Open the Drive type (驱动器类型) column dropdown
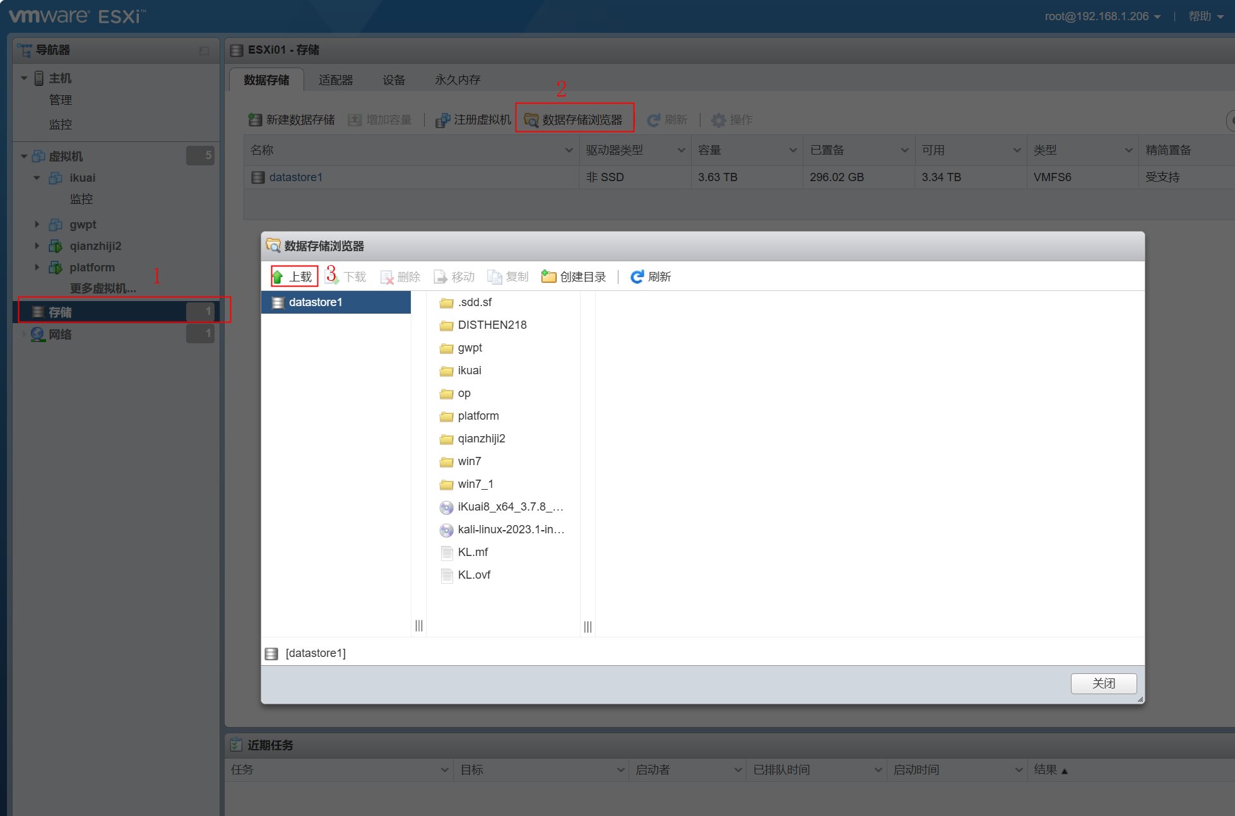1235x816 pixels. 681,150
